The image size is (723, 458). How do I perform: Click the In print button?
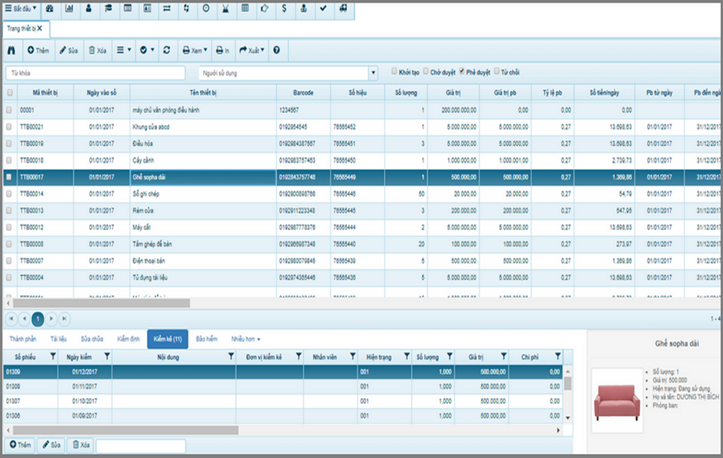223,51
